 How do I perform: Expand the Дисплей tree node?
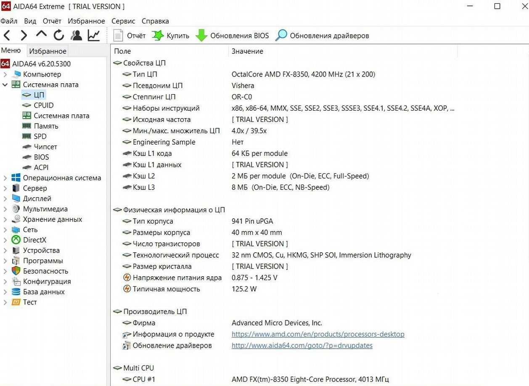pyautogui.click(x=5, y=198)
